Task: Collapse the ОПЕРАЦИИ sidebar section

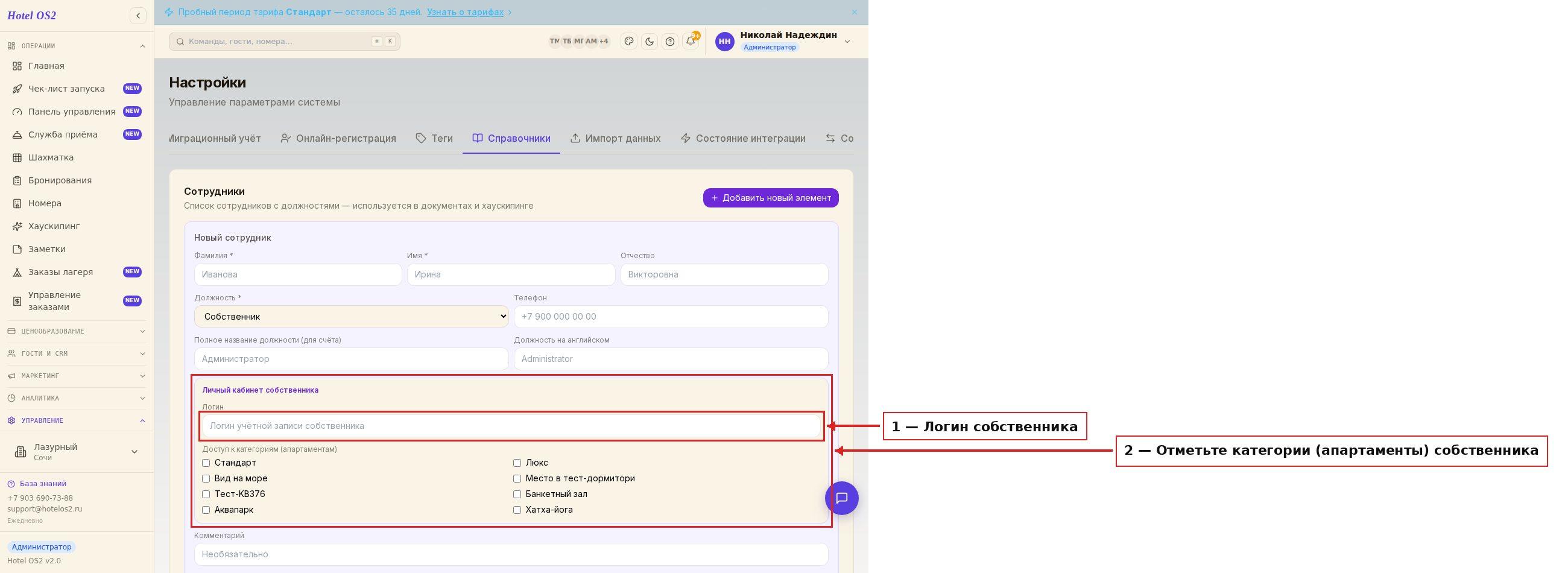Action: pyautogui.click(x=77, y=46)
